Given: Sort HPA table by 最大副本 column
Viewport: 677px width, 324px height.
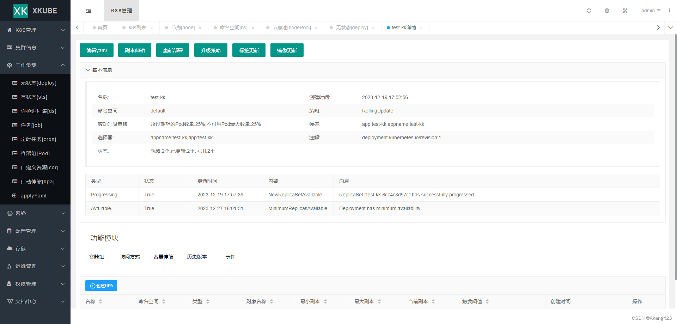Looking at the screenshot, I should pyautogui.click(x=379, y=301).
